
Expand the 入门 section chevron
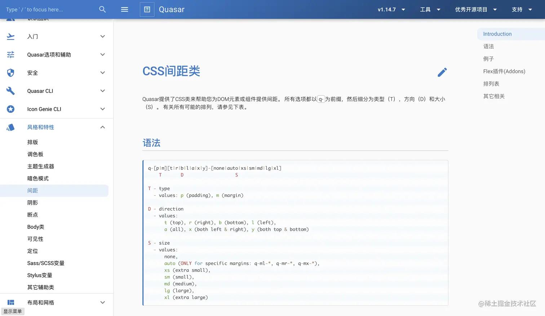[103, 36]
